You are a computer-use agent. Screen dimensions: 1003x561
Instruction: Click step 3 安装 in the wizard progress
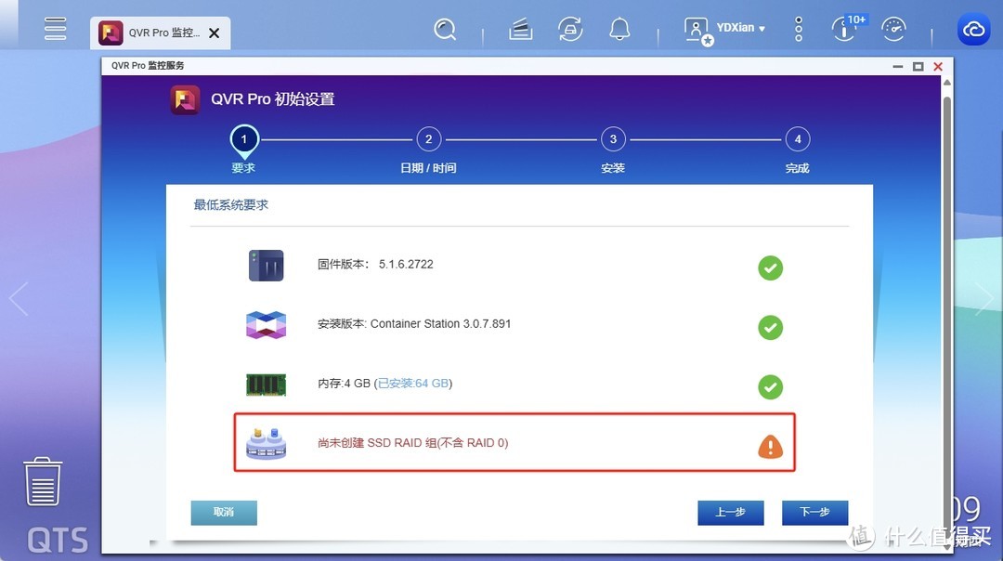[613, 138]
